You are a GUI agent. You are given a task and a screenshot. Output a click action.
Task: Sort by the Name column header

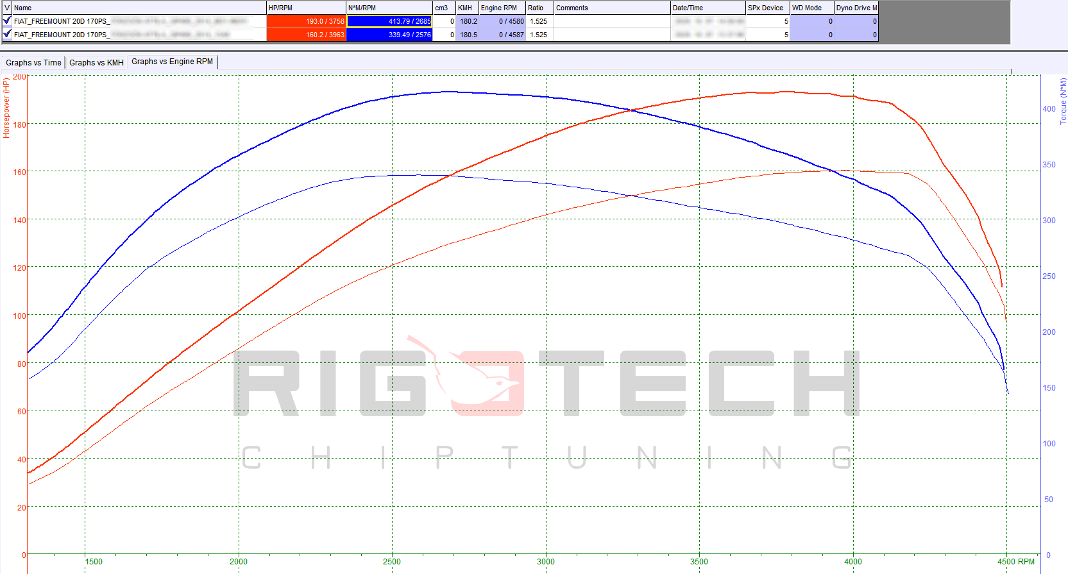point(139,8)
